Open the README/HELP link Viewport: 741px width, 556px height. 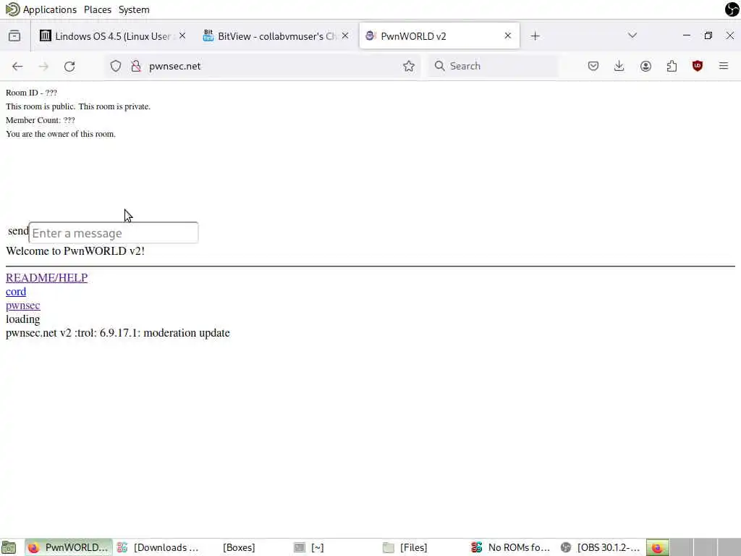pyautogui.click(x=46, y=277)
